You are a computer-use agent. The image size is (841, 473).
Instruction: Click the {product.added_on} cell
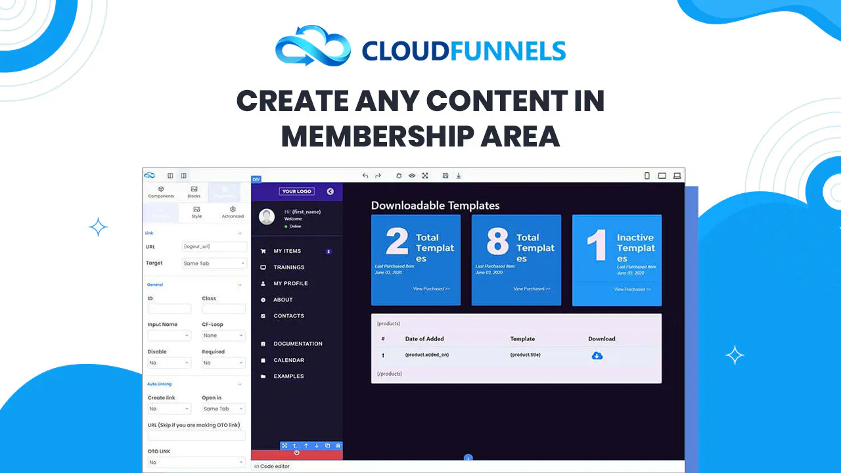[427, 355]
